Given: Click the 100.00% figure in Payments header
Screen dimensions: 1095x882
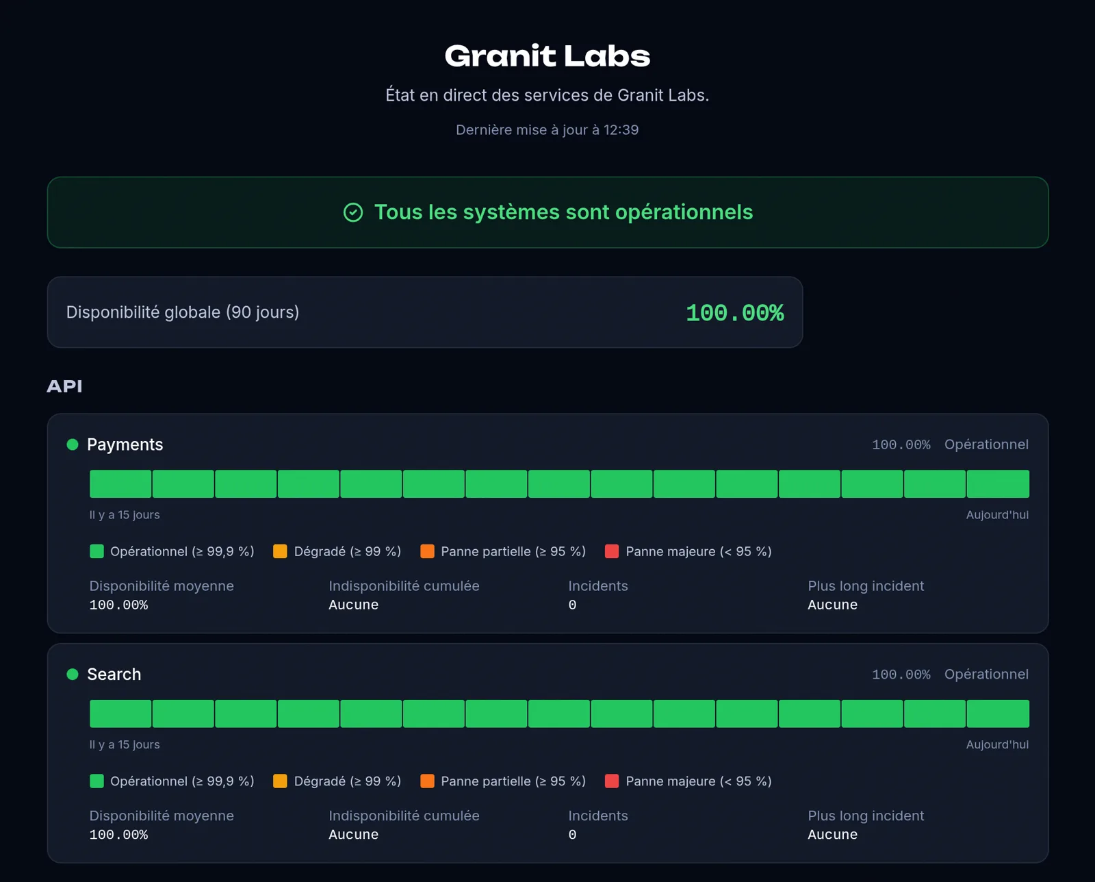Looking at the screenshot, I should [901, 444].
